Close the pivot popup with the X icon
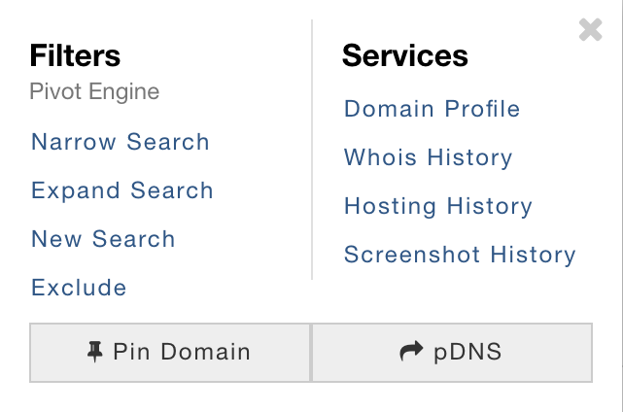Image resolution: width=623 pixels, height=412 pixels. (590, 30)
